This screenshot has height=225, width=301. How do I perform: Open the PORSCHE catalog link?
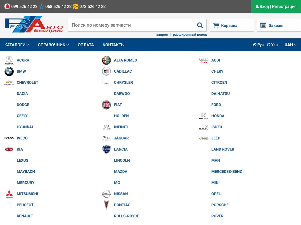pyautogui.click(x=220, y=205)
